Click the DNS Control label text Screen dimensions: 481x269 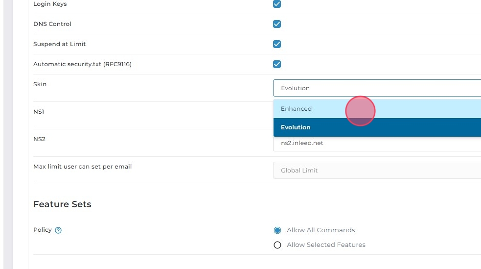[x=52, y=24]
